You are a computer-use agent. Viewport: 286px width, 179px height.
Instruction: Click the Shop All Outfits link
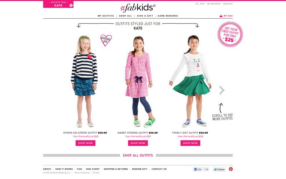click(x=138, y=155)
